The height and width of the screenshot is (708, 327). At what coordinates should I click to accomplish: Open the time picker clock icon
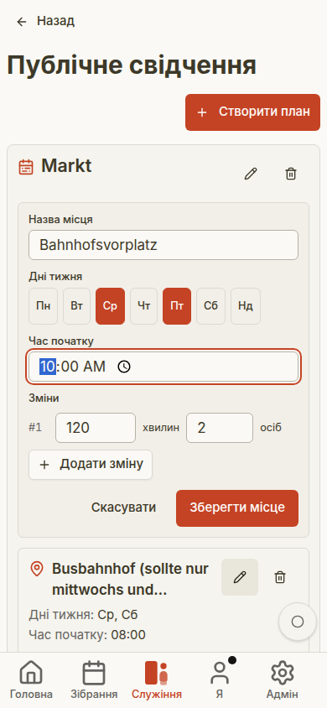click(124, 367)
